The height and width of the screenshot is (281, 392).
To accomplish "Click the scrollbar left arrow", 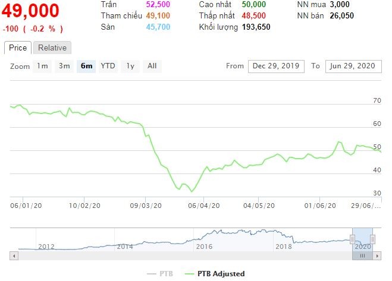I will pyautogui.click(x=14, y=255).
